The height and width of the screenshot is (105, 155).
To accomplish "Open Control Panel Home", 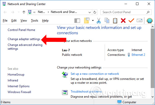I will tap(21, 30).
